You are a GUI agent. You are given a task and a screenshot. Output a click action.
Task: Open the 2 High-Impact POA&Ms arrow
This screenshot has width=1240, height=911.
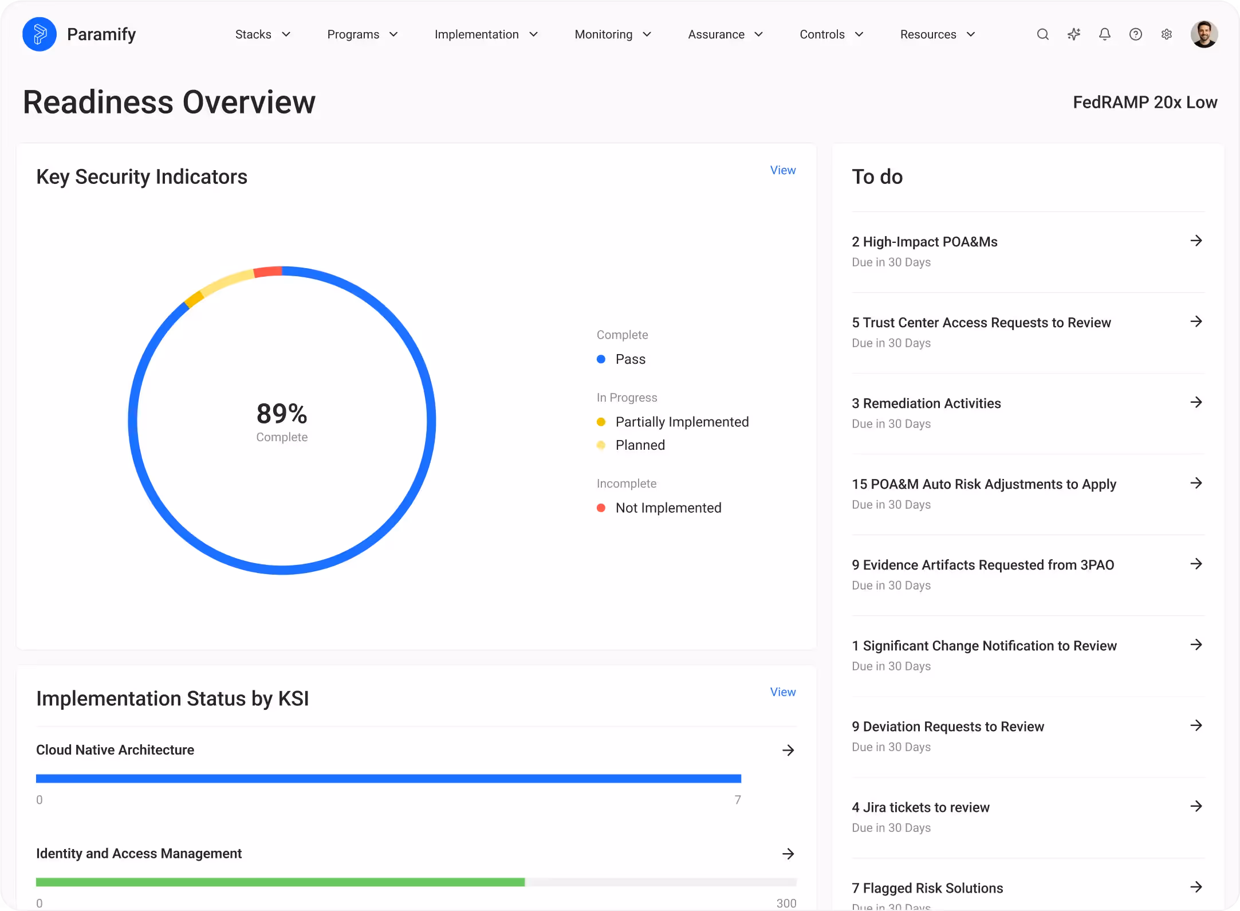(x=1196, y=241)
